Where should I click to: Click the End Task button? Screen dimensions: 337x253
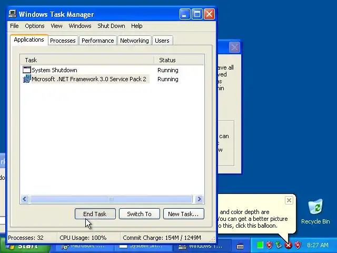pos(95,214)
